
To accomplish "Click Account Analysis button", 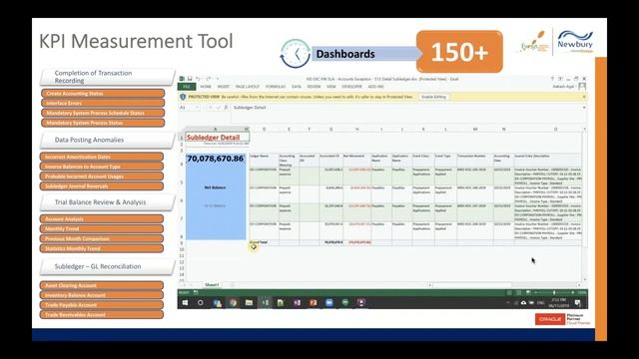I will (x=102, y=219).
